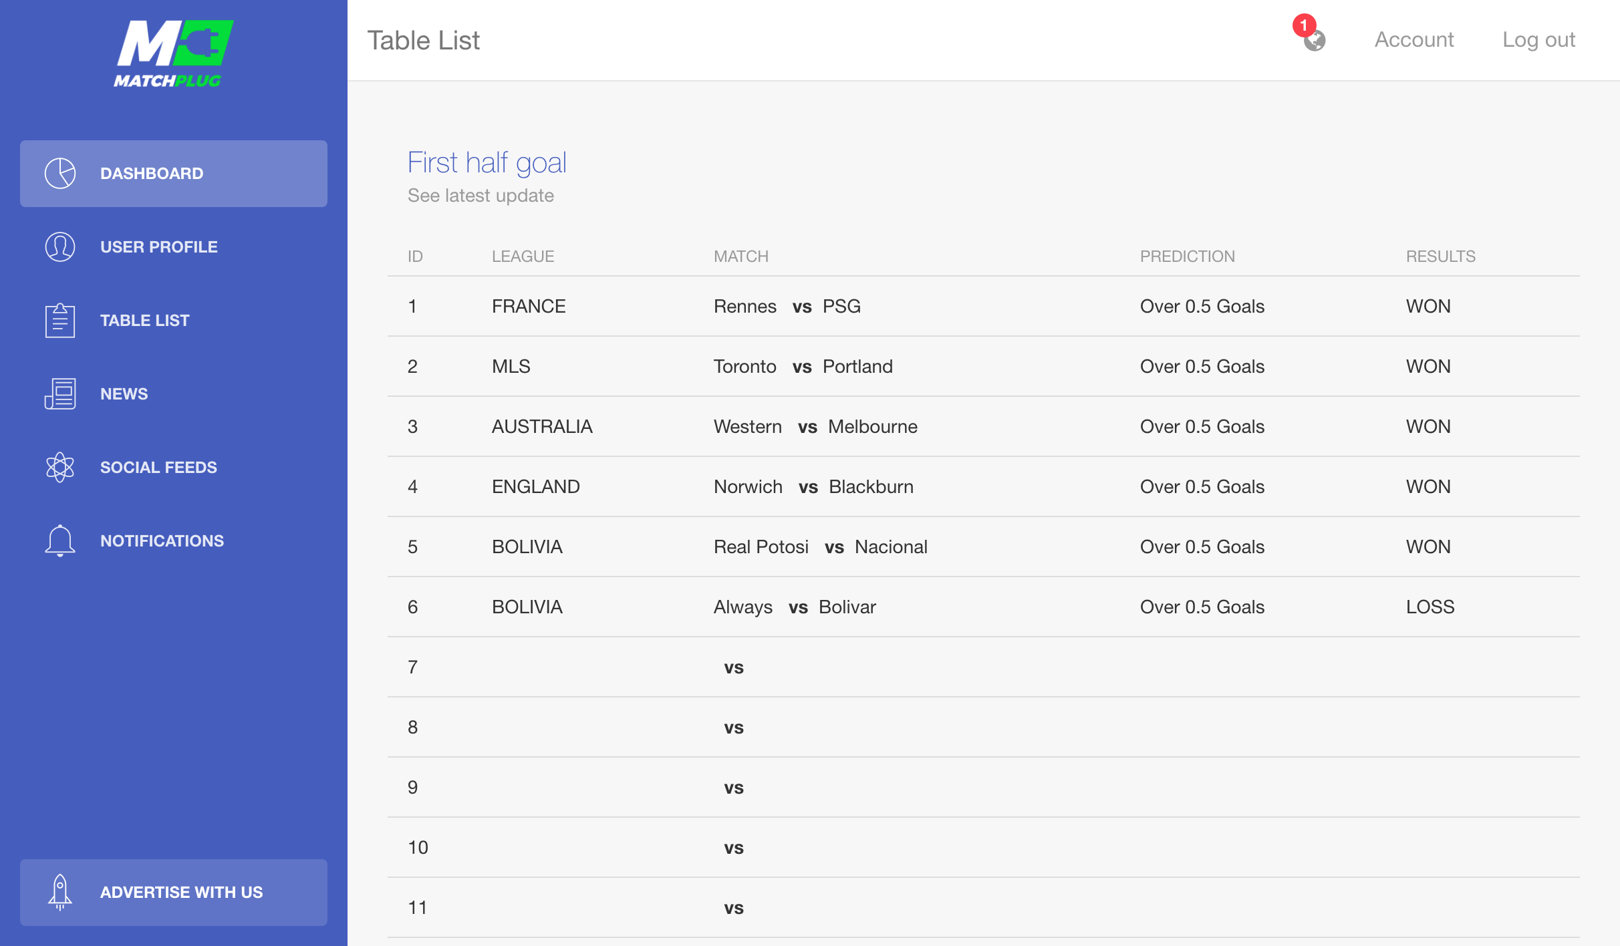Click the RESULTS column header
This screenshot has width=1620, height=946.
pyautogui.click(x=1441, y=257)
